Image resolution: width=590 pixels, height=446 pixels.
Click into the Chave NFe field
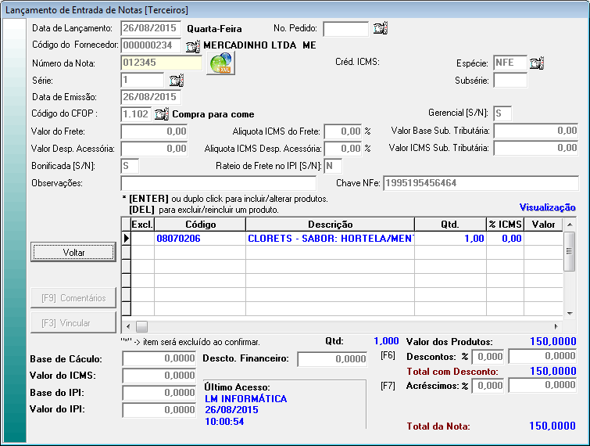click(x=480, y=183)
